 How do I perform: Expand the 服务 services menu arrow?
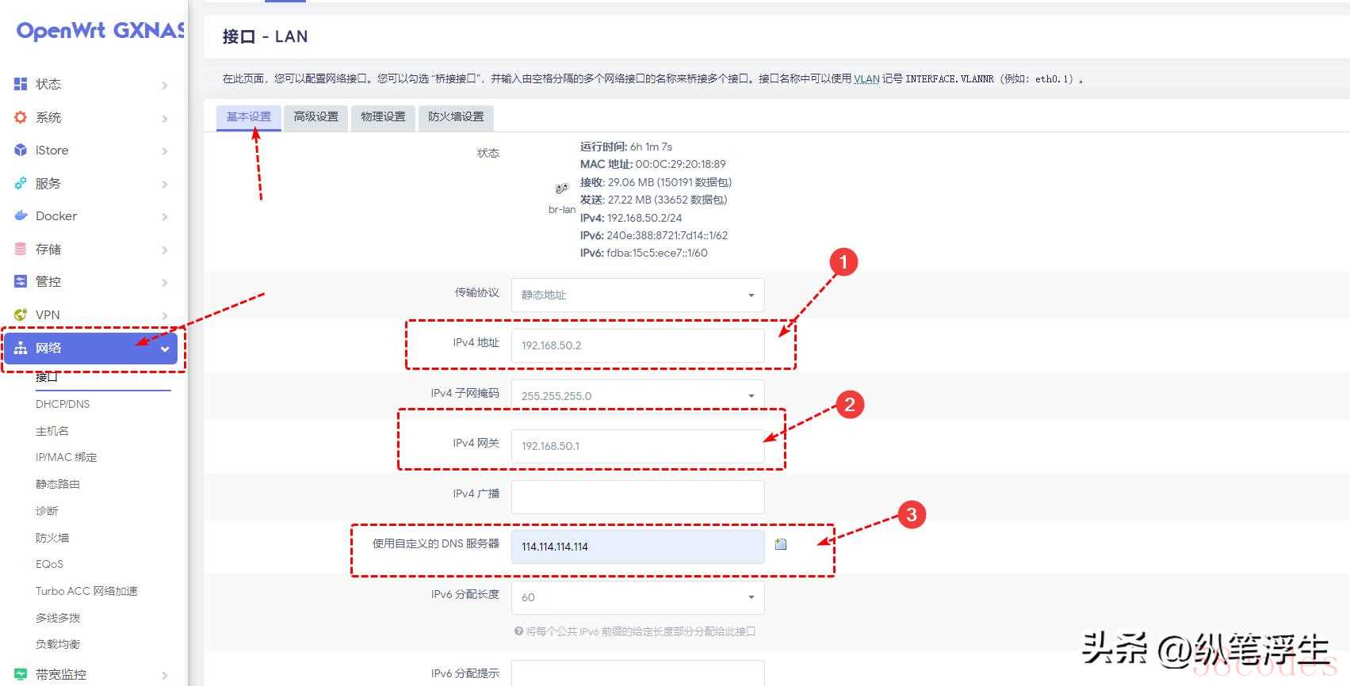(165, 184)
